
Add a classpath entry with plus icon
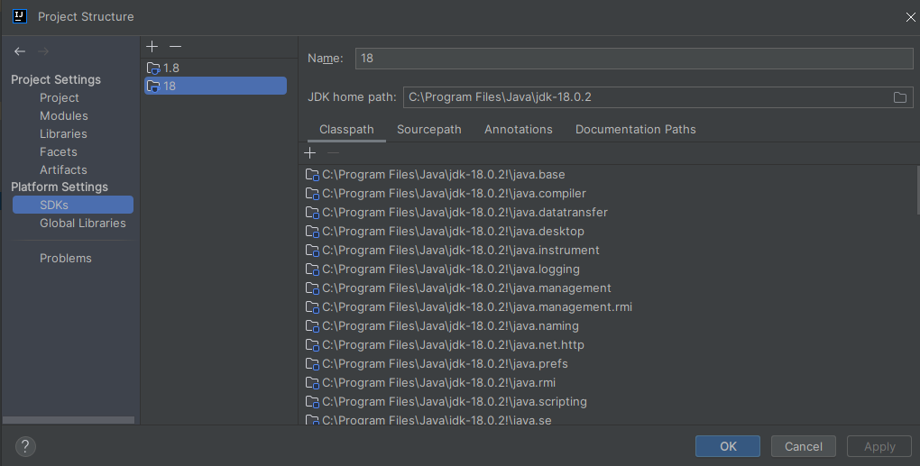click(x=309, y=153)
